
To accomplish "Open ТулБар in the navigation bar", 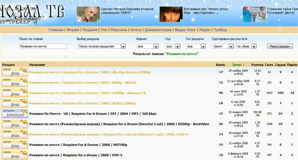I will [x=221, y=30].
